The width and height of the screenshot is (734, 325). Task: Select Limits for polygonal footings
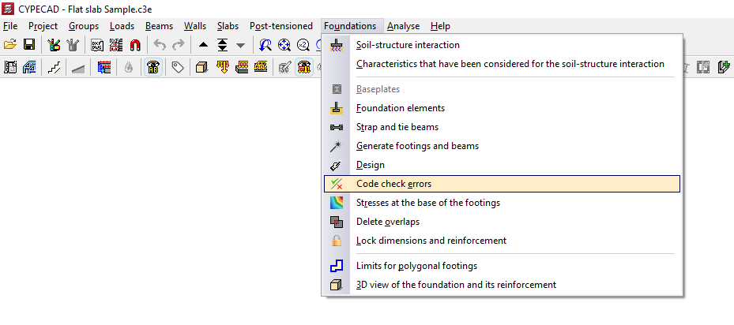click(x=502, y=266)
